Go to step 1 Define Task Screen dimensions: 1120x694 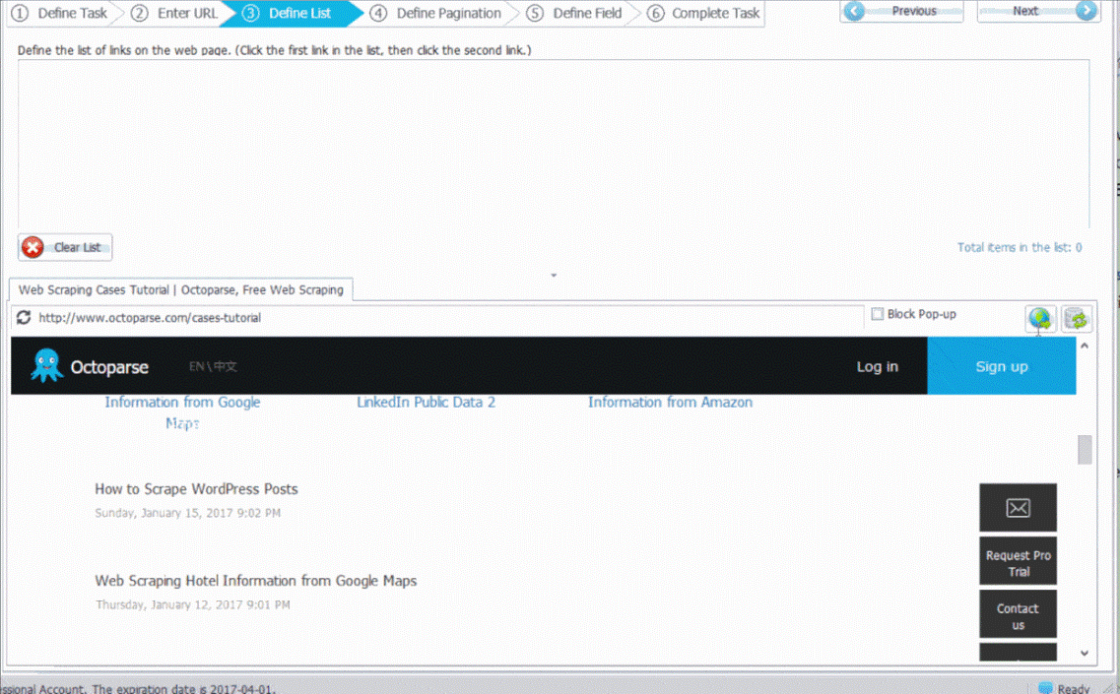coord(59,13)
